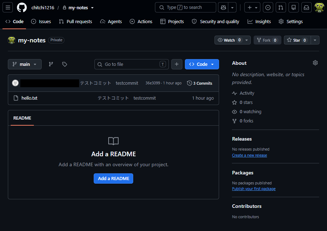Open the notifications inbox icon
The image size is (327, 231).
click(x=306, y=7)
